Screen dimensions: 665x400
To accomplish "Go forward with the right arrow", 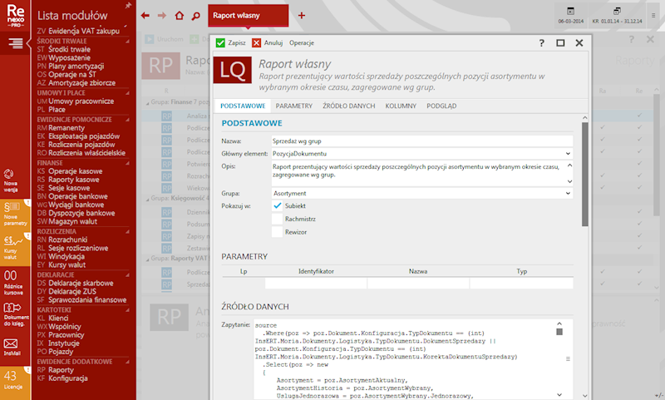I will (x=162, y=16).
